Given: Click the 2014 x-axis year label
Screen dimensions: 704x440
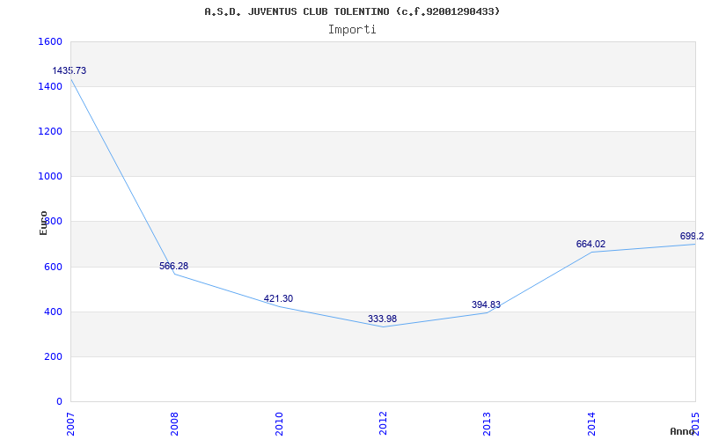Looking at the screenshot, I should coord(591,423).
